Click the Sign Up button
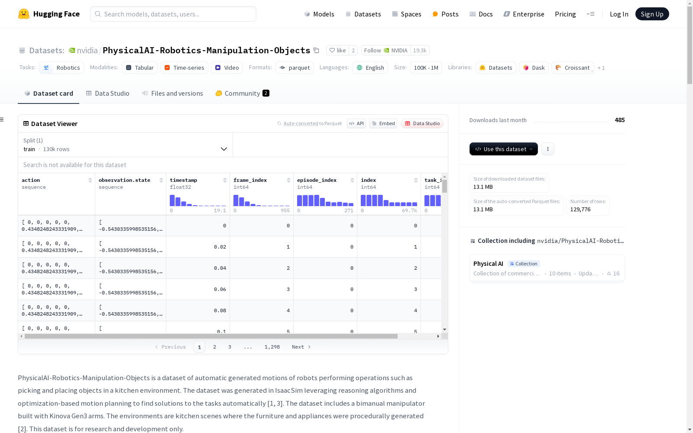This screenshot has height=433, width=693. (x=652, y=14)
